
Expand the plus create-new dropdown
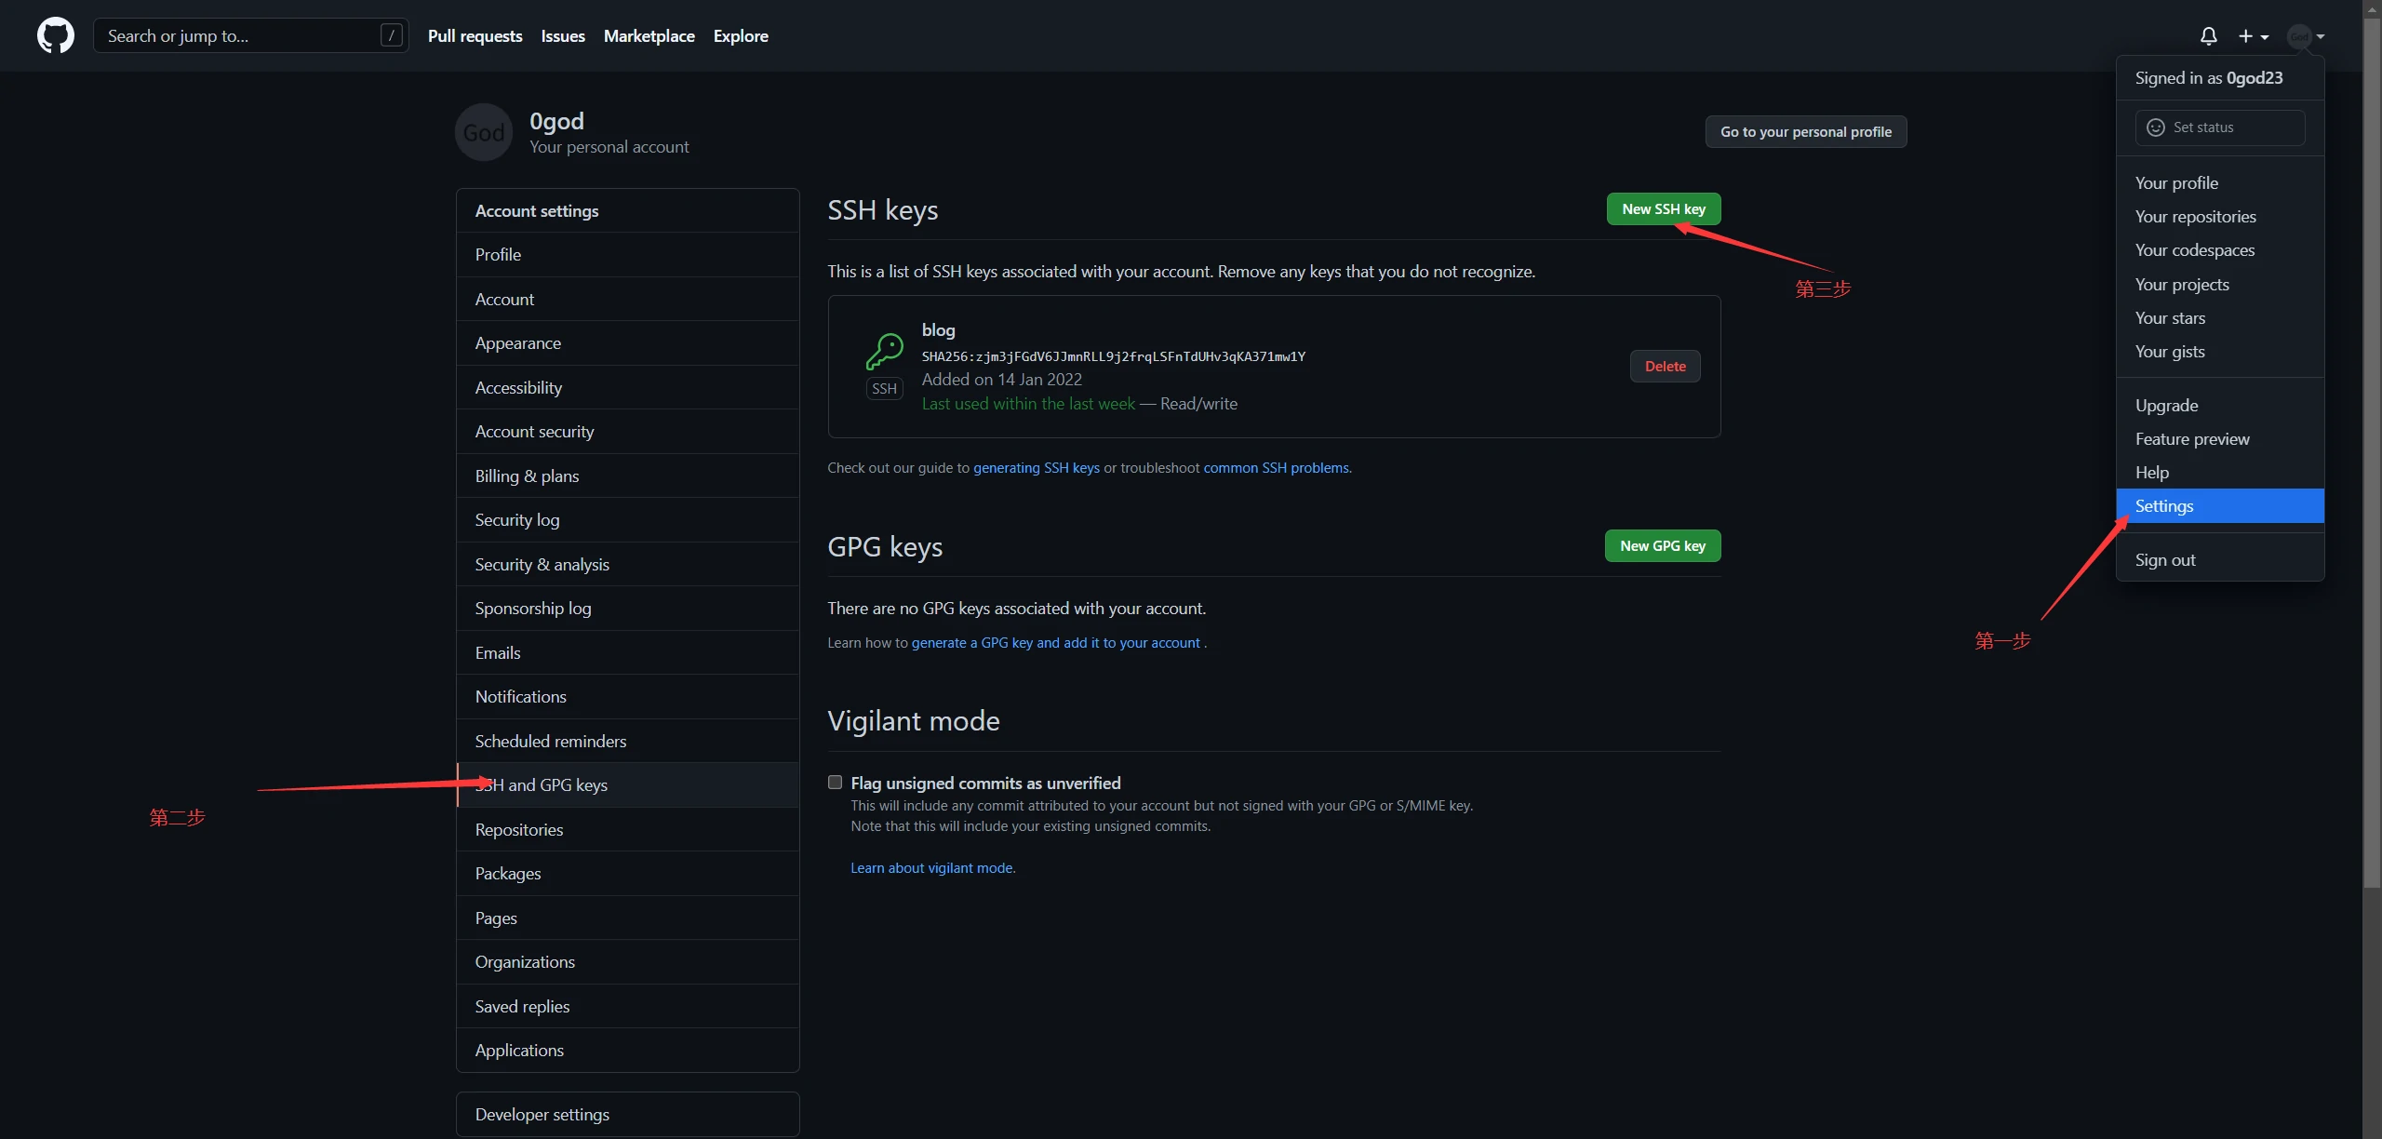2253,36
